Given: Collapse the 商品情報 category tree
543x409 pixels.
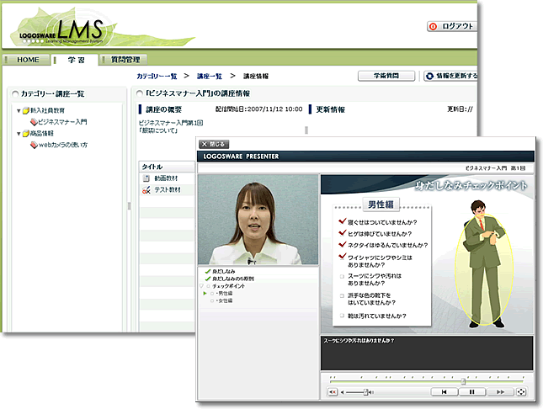Looking at the screenshot, I should point(19,134).
